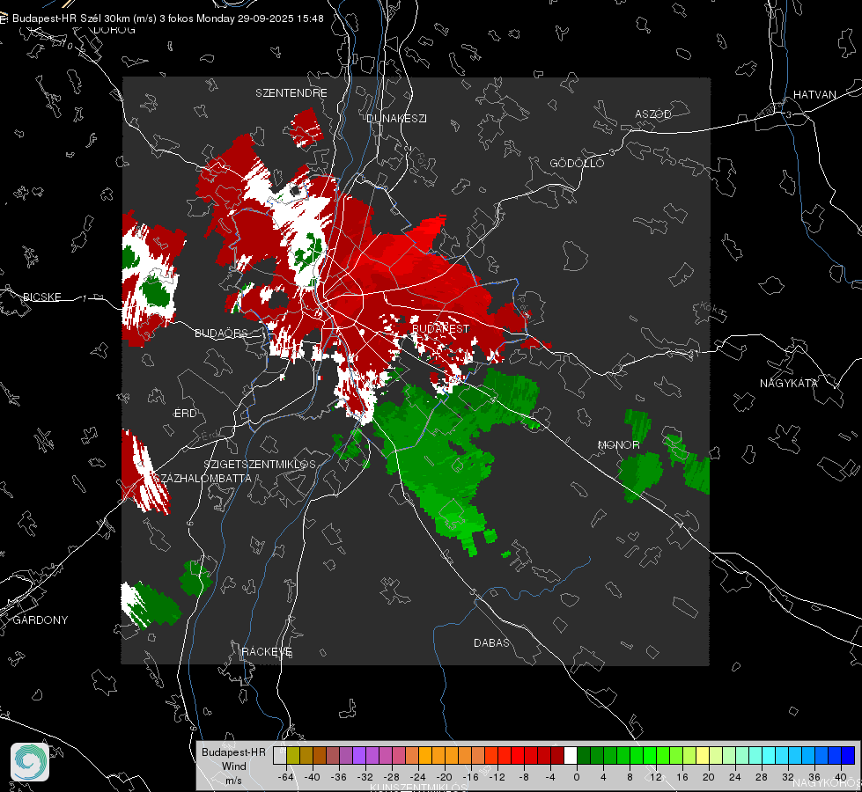Image resolution: width=862 pixels, height=792 pixels.
Task: Click the SZENTENDRE map label
Action: [291, 93]
